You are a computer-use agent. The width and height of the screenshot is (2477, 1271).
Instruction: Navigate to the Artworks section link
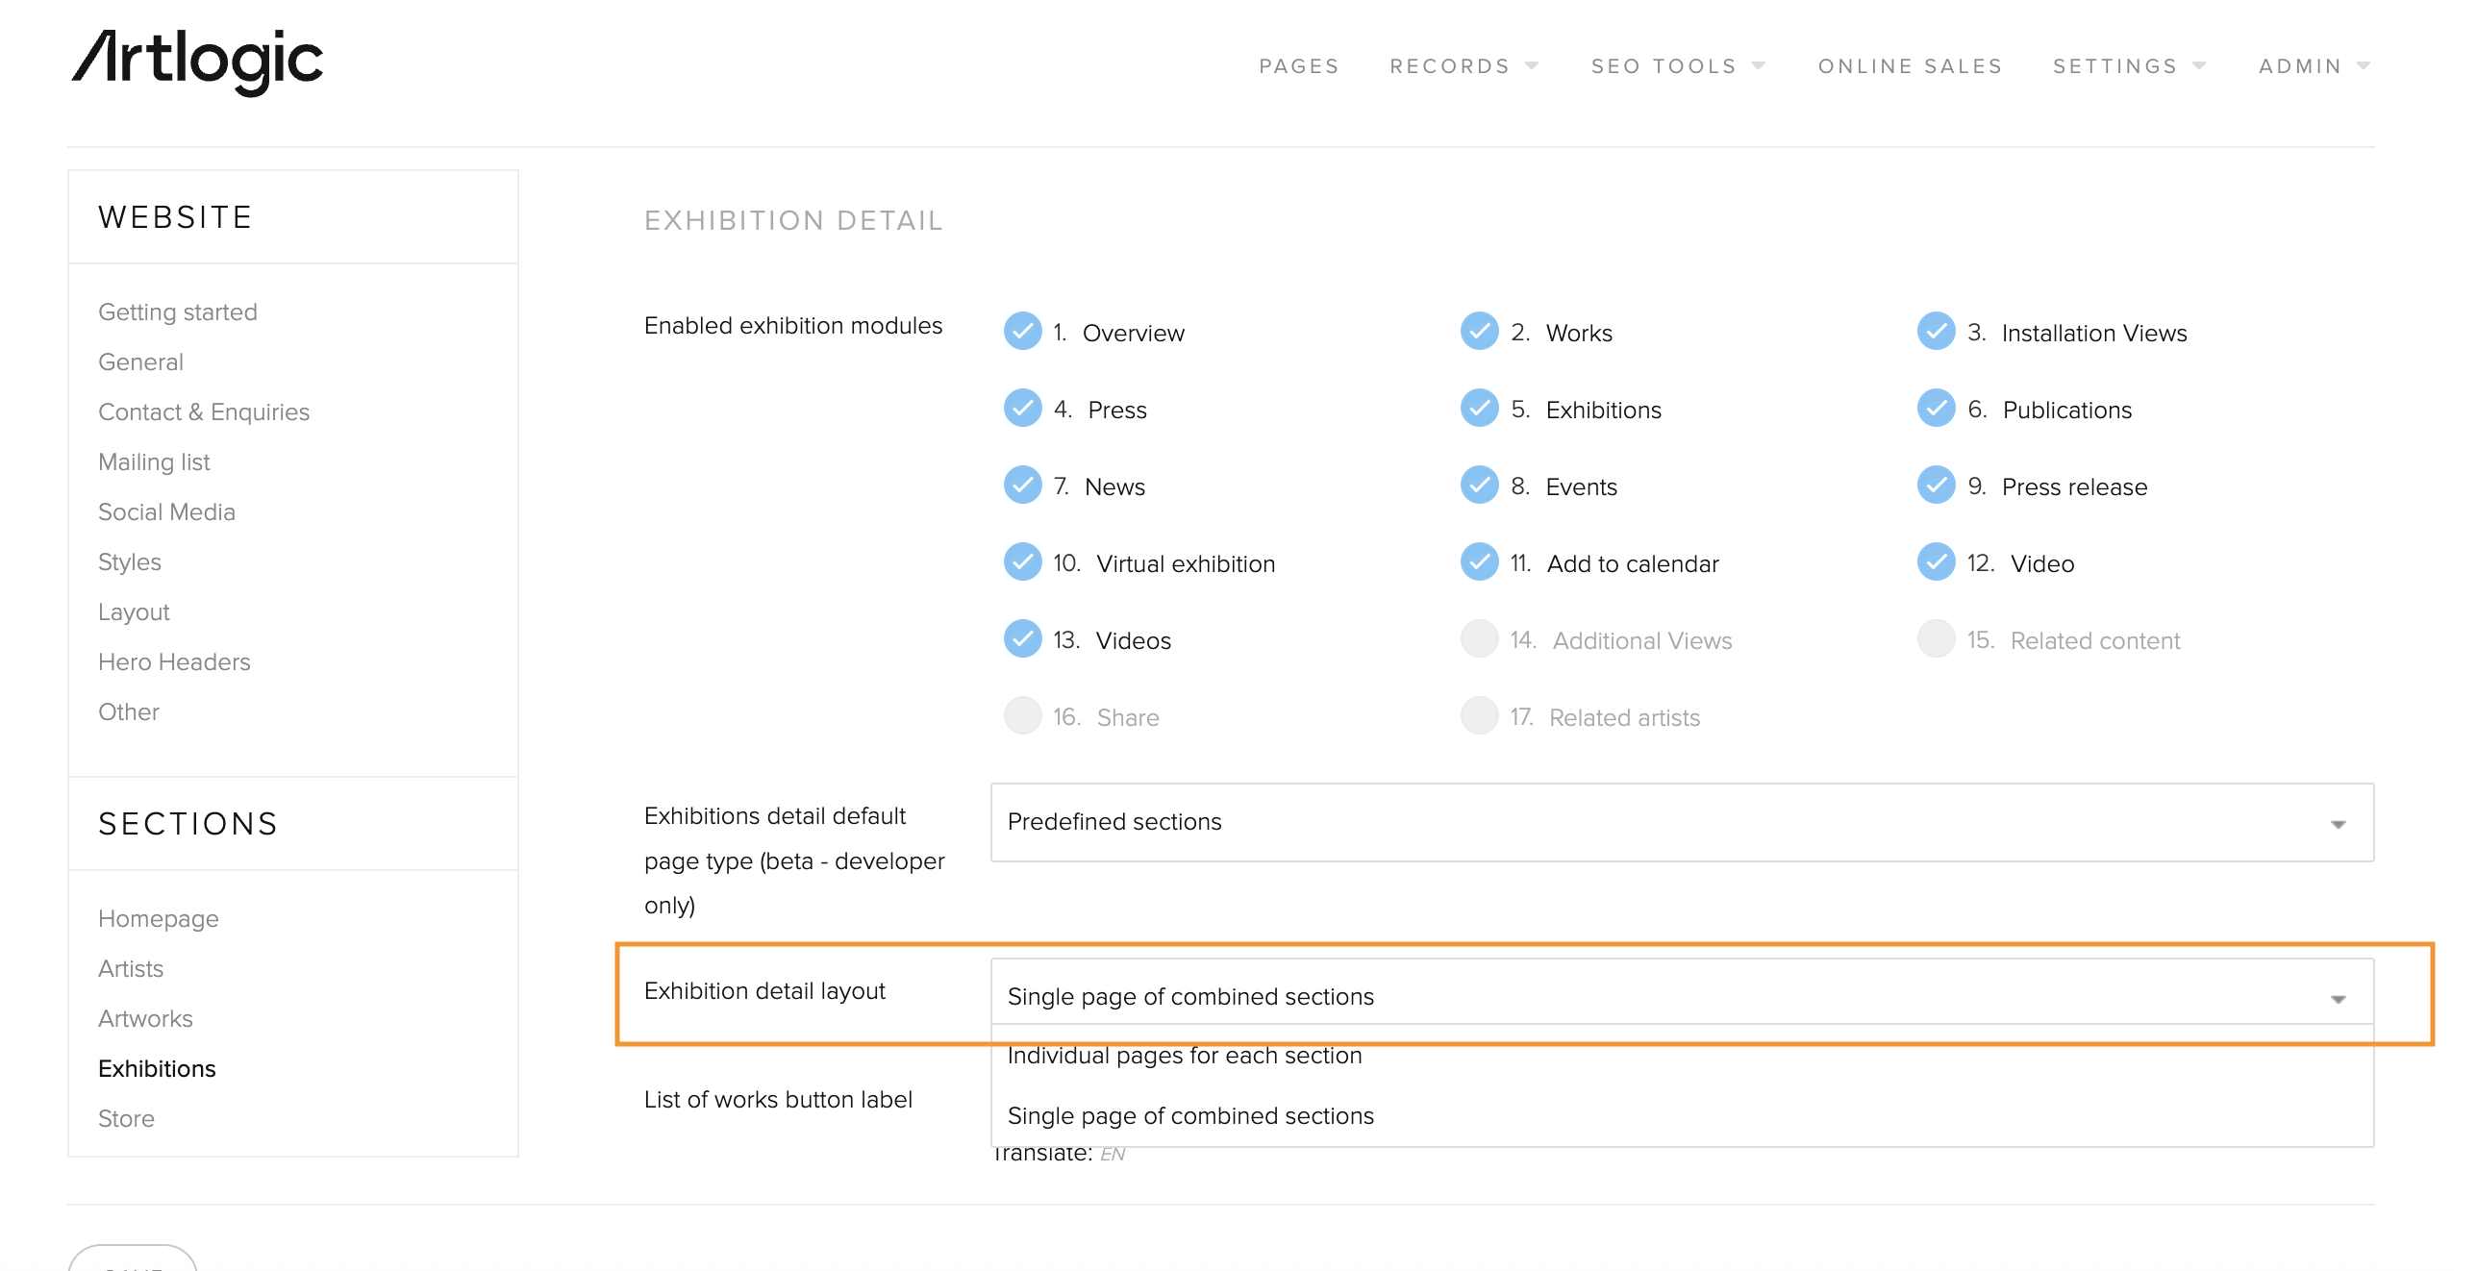[x=145, y=1018]
